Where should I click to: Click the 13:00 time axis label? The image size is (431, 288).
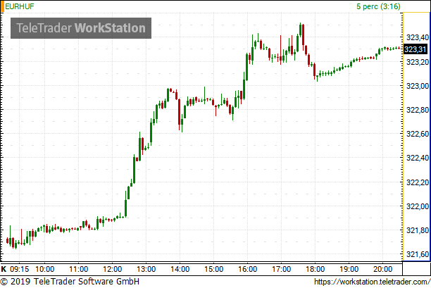[x=146, y=269]
